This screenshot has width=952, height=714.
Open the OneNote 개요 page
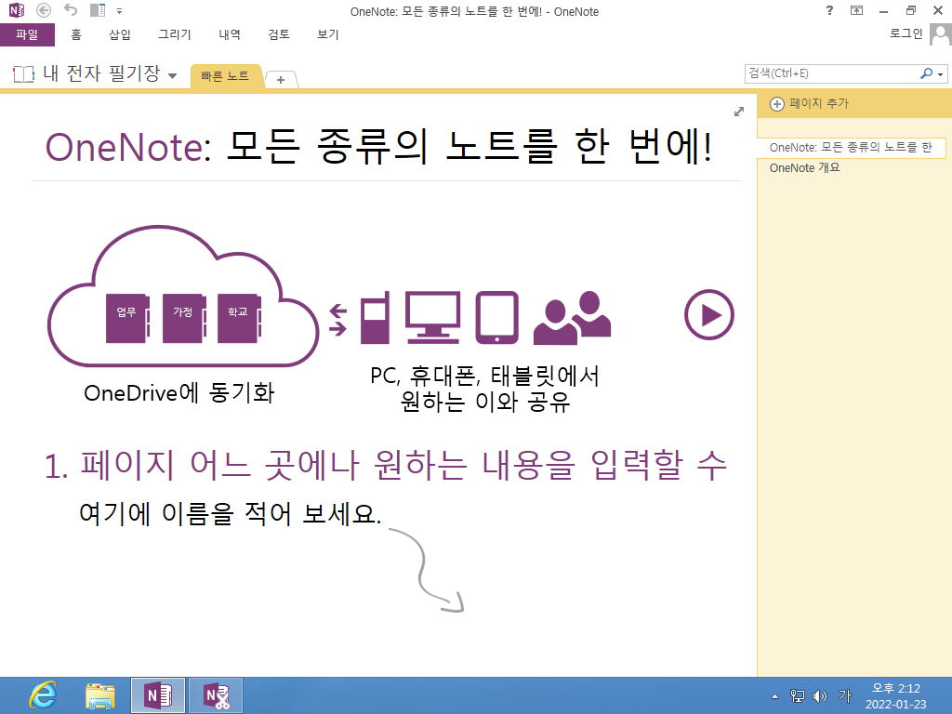coord(804,168)
